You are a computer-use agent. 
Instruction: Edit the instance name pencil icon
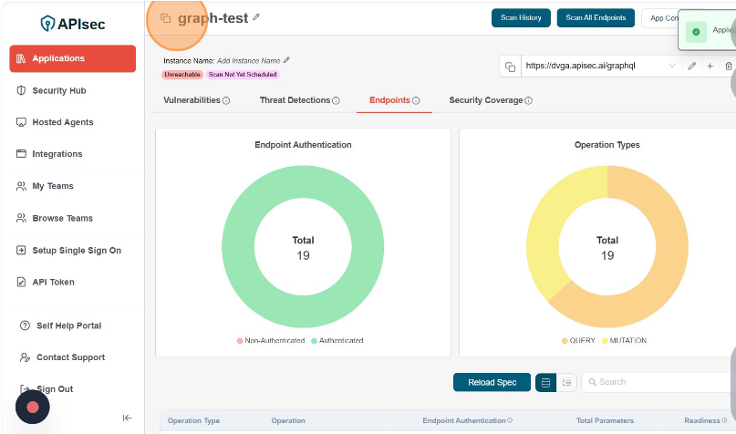point(286,60)
